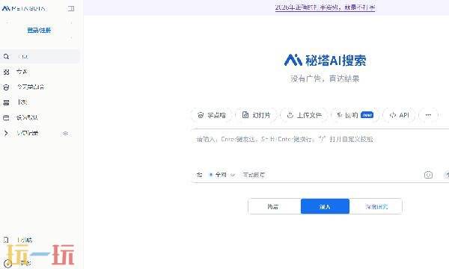Click the text option right of 全网
The height and width of the screenshot is (269, 449).
point(254,175)
